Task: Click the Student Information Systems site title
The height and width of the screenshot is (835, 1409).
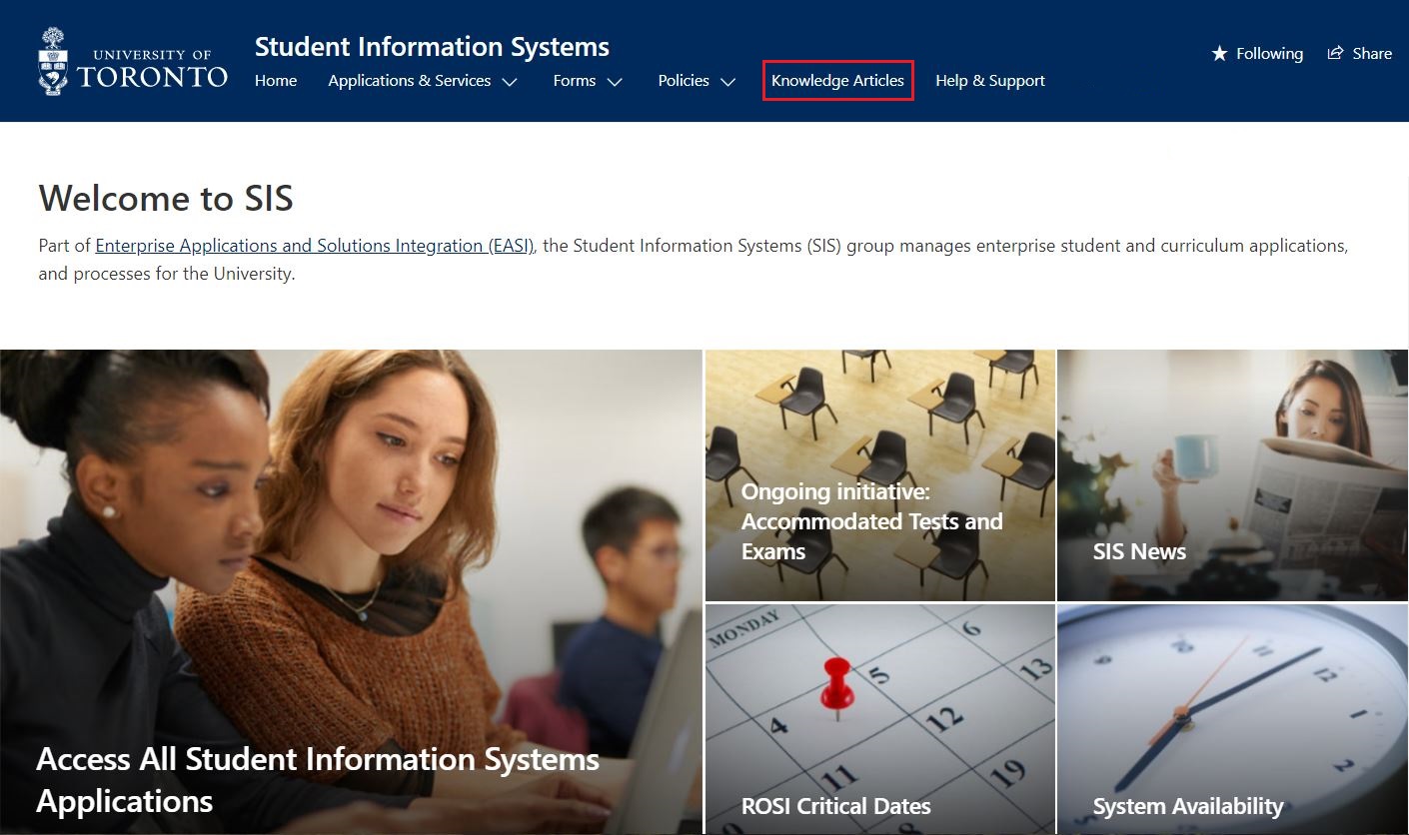Action: click(432, 47)
